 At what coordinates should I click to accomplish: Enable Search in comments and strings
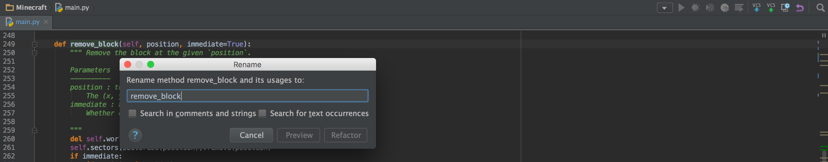click(133, 113)
